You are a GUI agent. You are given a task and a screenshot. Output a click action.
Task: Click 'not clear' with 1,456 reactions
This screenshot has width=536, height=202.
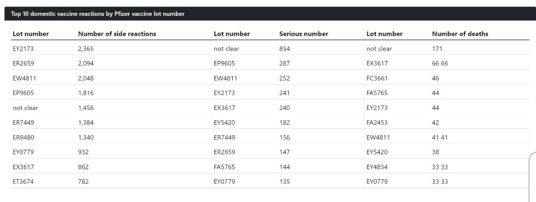point(25,108)
